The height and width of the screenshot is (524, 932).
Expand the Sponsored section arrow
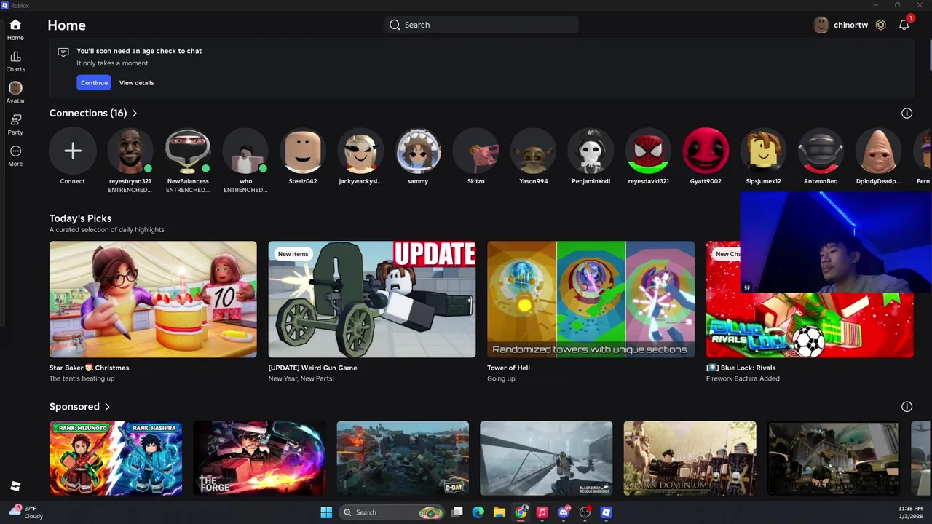click(107, 407)
